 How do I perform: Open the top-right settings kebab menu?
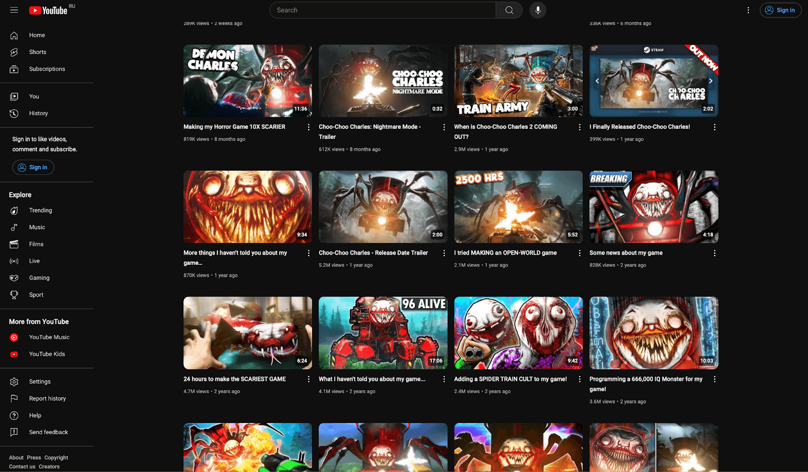coord(748,10)
